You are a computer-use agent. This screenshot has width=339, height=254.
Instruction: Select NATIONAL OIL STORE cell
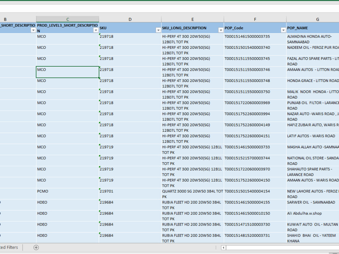point(313,161)
